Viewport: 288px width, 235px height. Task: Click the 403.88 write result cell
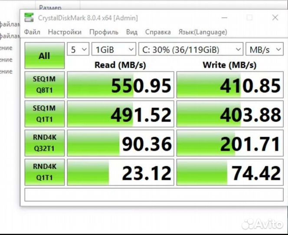pos(230,114)
